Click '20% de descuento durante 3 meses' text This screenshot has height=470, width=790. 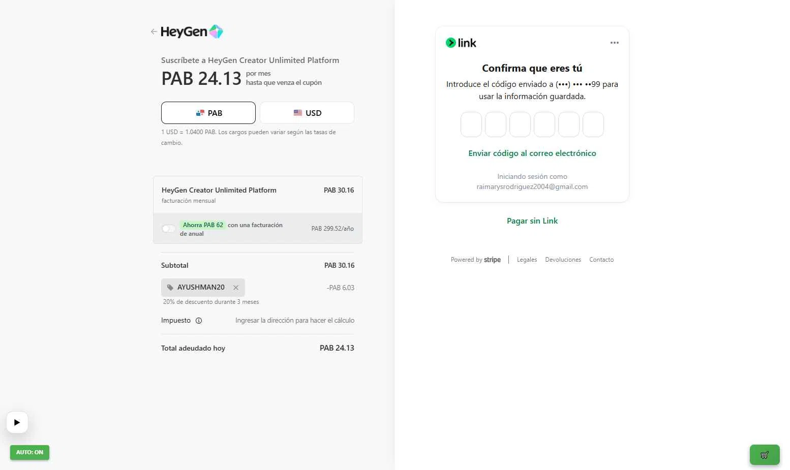[x=211, y=302]
